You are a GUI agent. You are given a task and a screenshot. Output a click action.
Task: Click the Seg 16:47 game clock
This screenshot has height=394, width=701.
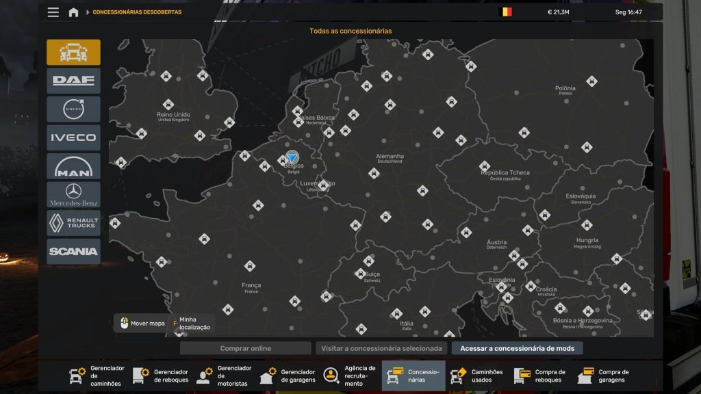pos(628,12)
